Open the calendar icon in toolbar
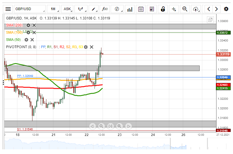233x154 pixels. click(x=141, y=9)
